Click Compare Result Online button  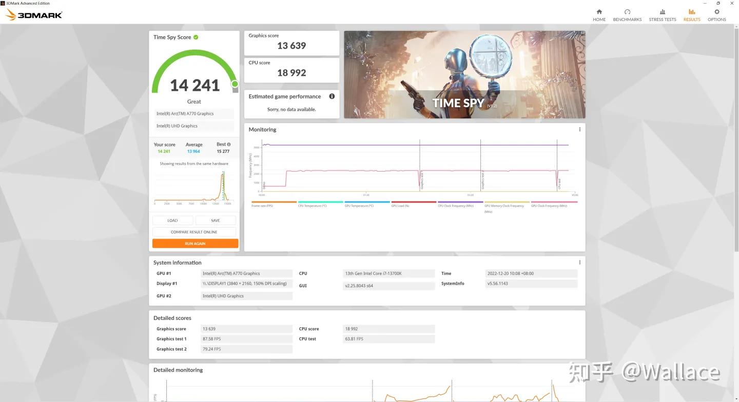pos(194,232)
